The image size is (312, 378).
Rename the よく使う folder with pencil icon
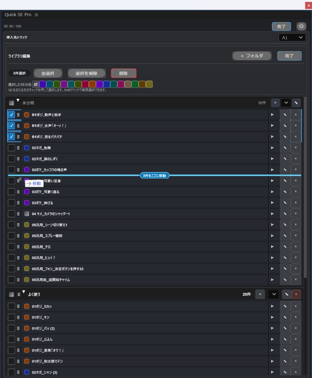286,294
